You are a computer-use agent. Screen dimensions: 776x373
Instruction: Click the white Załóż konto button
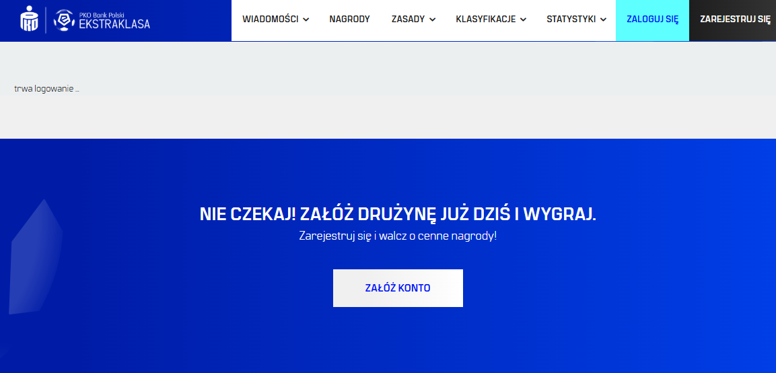click(398, 288)
